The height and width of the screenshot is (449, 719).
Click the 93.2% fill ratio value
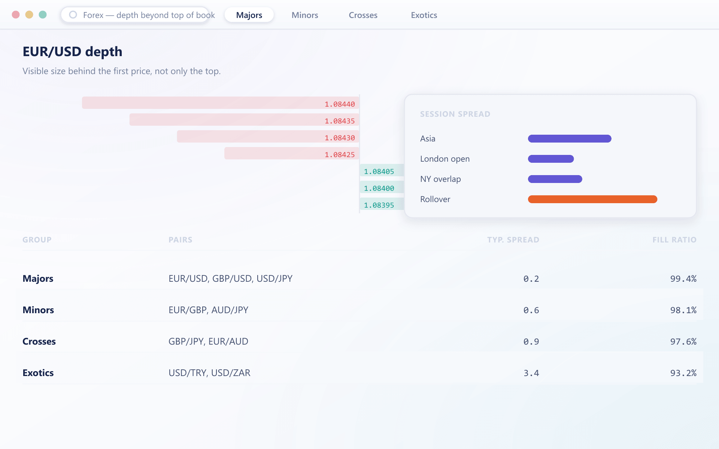(x=683, y=373)
